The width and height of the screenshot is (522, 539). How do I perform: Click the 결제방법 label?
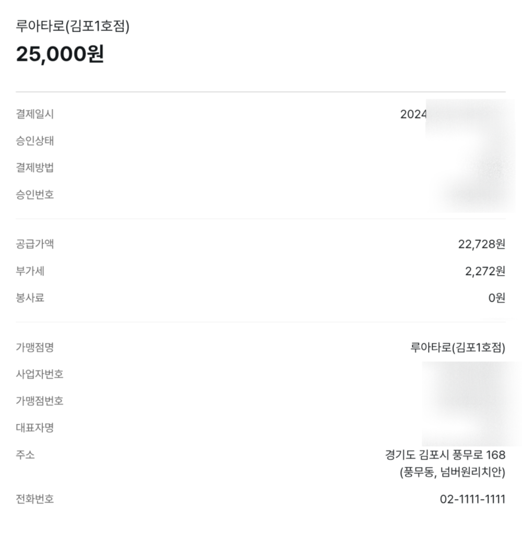34,168
